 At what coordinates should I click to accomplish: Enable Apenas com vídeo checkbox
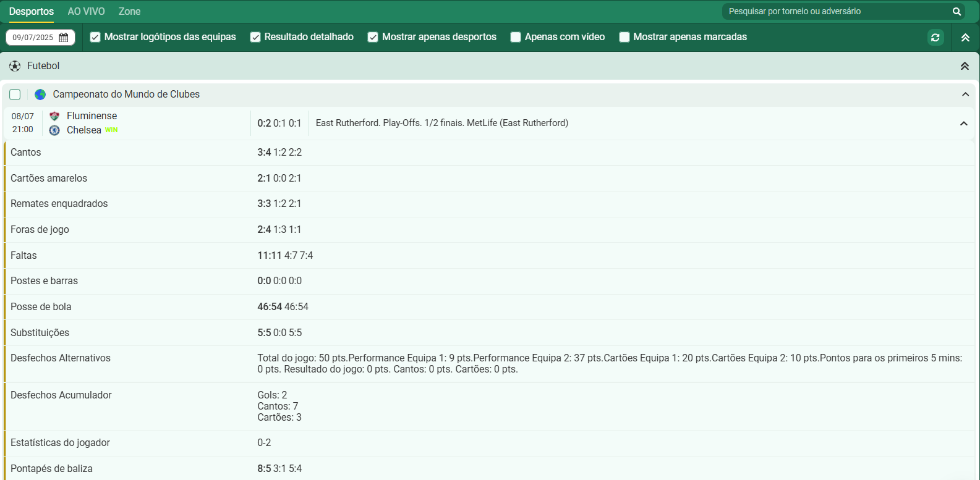(516, 37)
